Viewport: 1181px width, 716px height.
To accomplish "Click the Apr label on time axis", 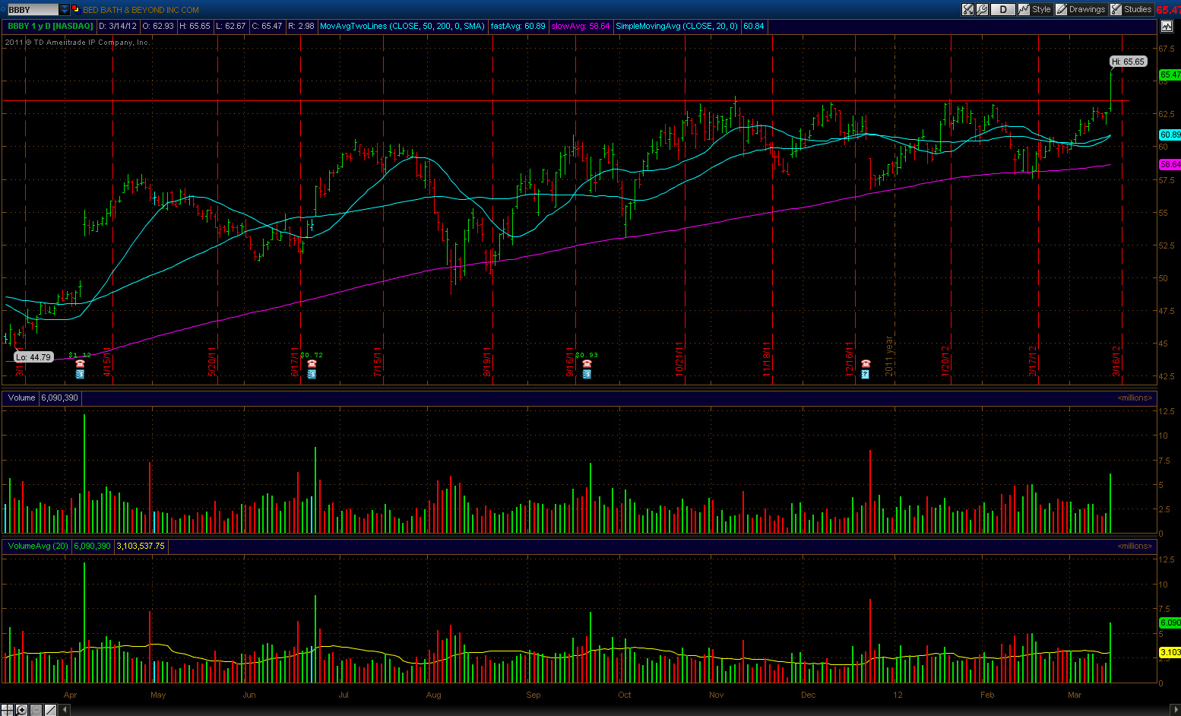I will [71, 695].
